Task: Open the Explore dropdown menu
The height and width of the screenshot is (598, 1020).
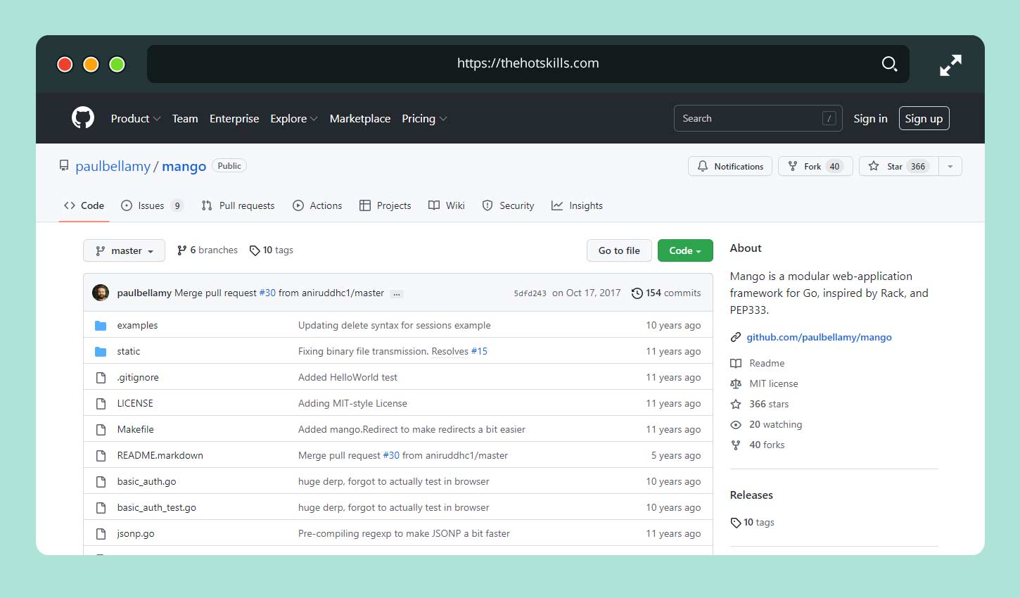Action: 294,118
